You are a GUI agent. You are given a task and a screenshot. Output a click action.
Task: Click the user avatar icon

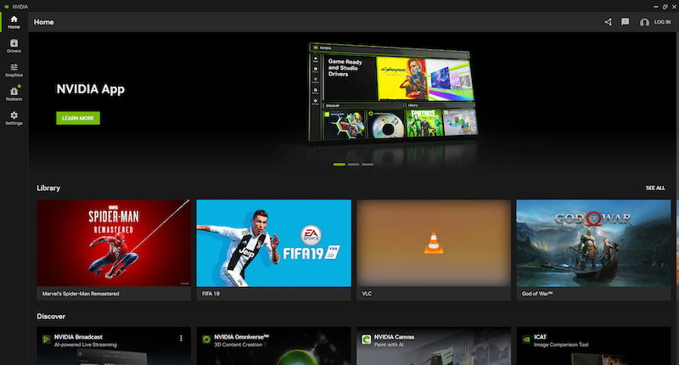point(644,22)
